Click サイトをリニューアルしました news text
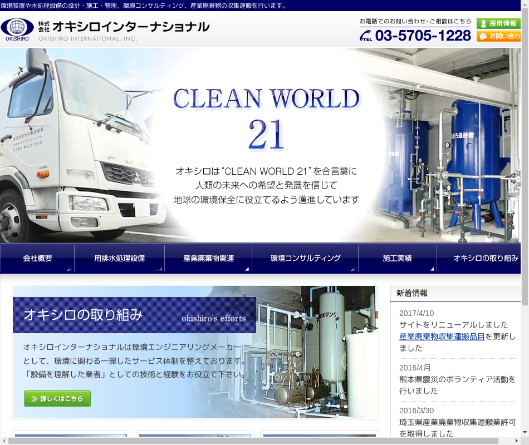Viewport: 529px width, 445px height. tap(453, 325)
